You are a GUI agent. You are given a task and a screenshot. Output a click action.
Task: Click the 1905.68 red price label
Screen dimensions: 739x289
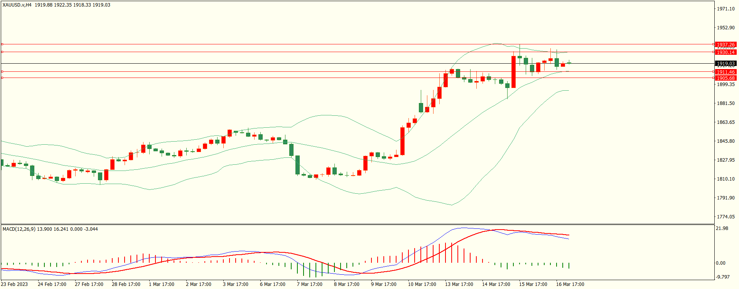[x=726, y=78]
